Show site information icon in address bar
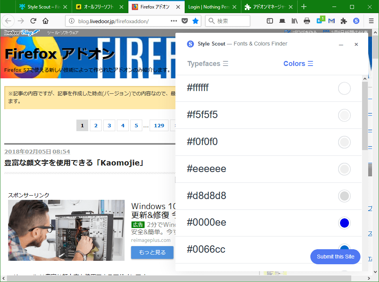This screenshot has height=282, width=379. (72, 21)
